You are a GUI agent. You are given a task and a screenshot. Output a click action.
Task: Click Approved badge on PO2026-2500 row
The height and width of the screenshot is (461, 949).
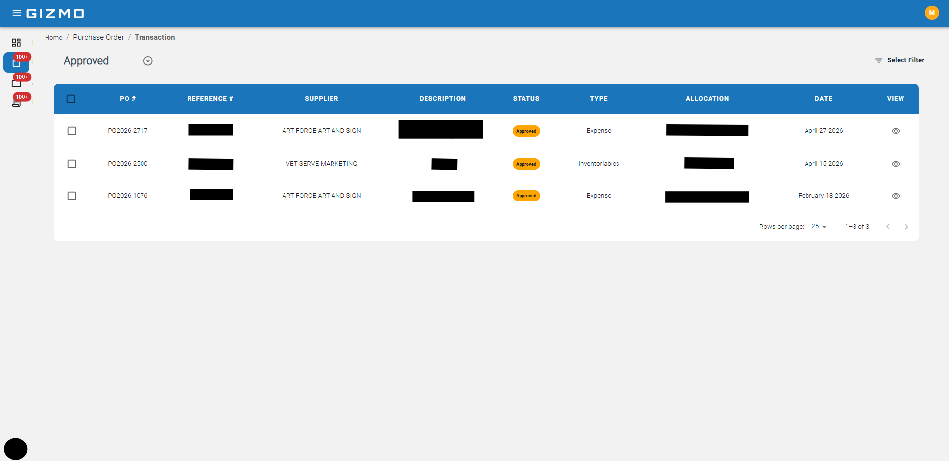526,164
